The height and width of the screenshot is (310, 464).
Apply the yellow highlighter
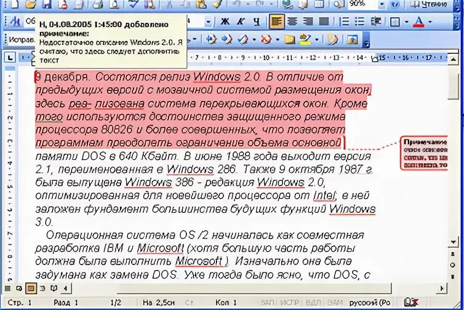click(x=306, y=39)
